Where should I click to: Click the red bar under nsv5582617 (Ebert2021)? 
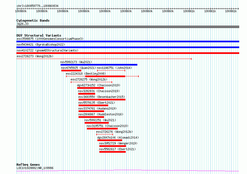click(x=112, y=152)
